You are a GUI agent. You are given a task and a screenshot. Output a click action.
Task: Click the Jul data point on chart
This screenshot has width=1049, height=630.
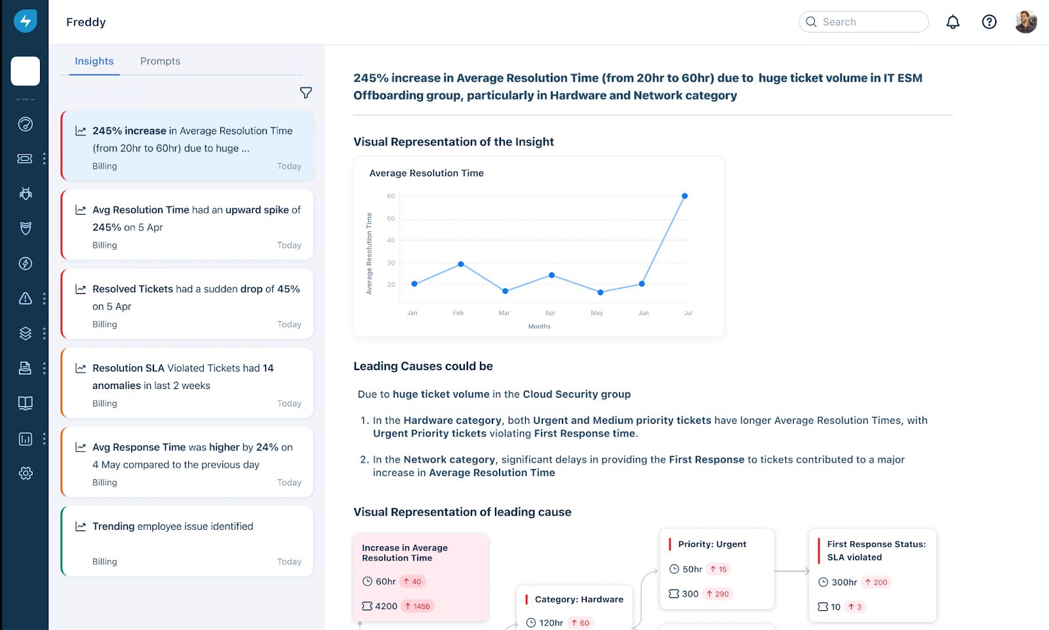point(684,196)
